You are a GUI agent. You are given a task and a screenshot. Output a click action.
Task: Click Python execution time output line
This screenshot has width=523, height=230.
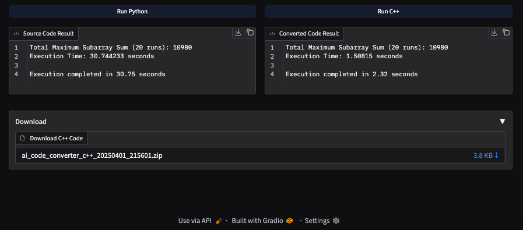[92, 56]
